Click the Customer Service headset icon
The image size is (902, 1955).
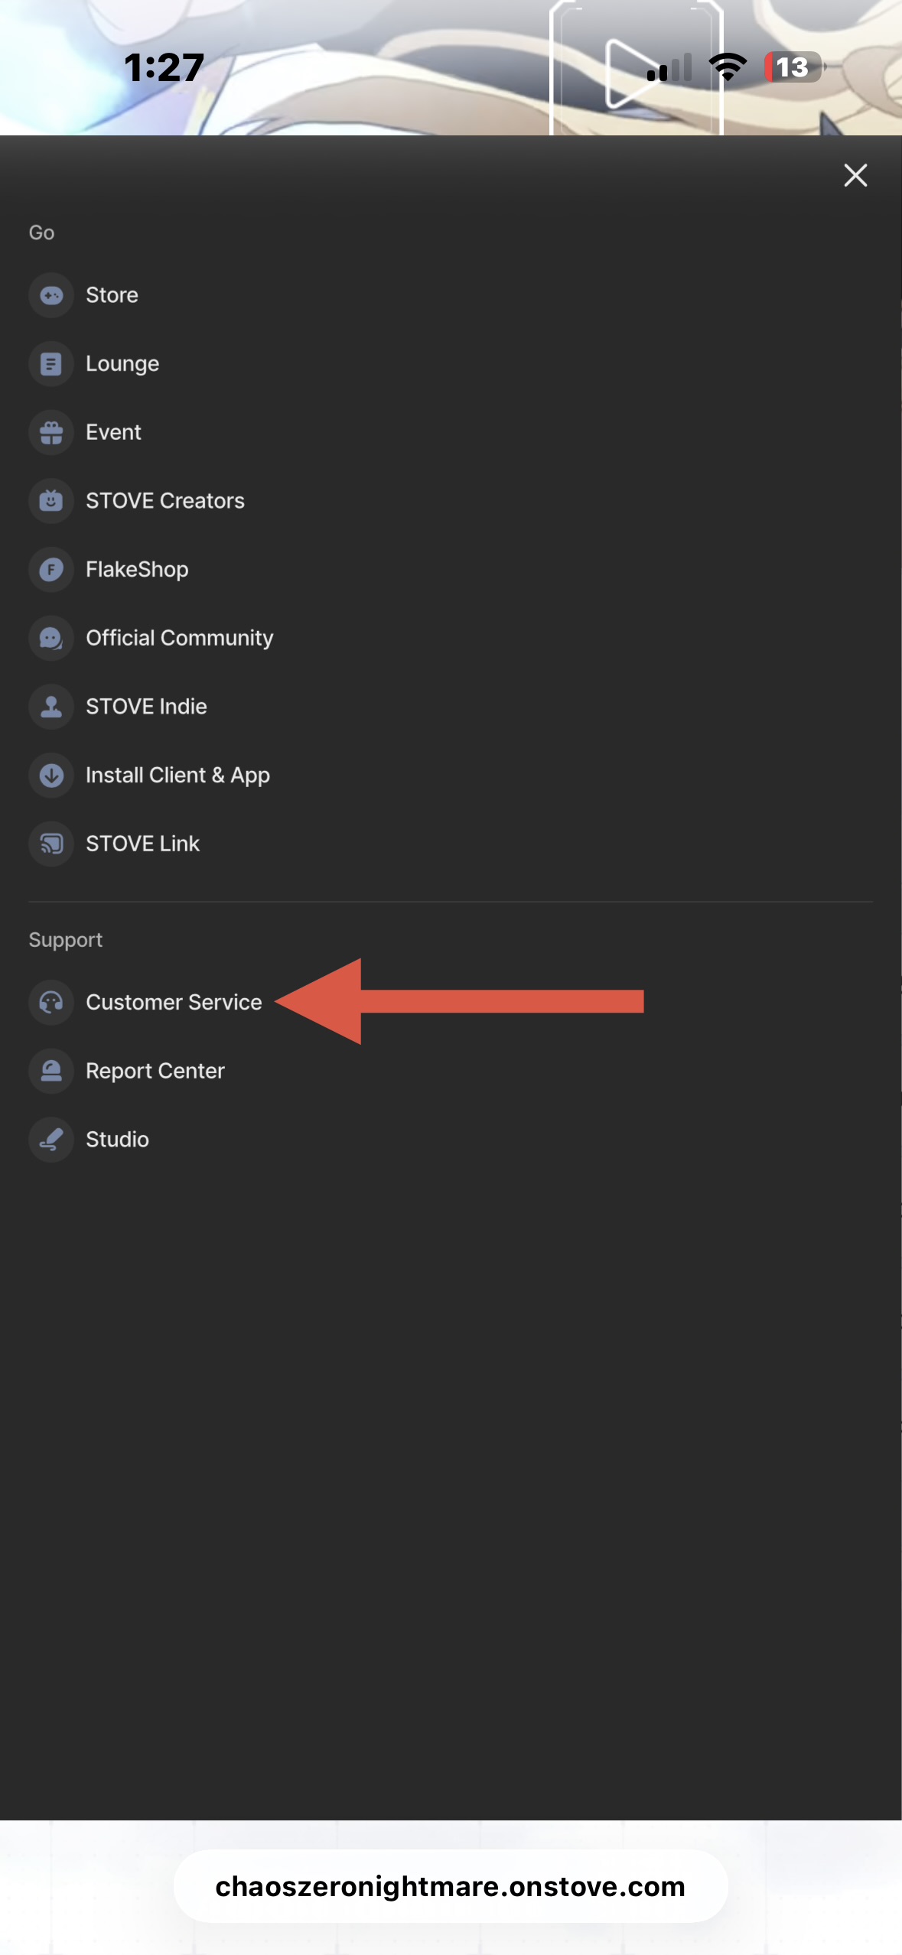(x=51, y=1002)
